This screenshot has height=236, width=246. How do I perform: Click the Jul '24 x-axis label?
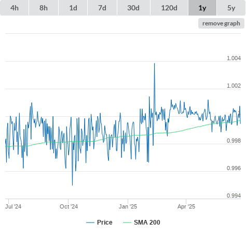pos(13,206)
